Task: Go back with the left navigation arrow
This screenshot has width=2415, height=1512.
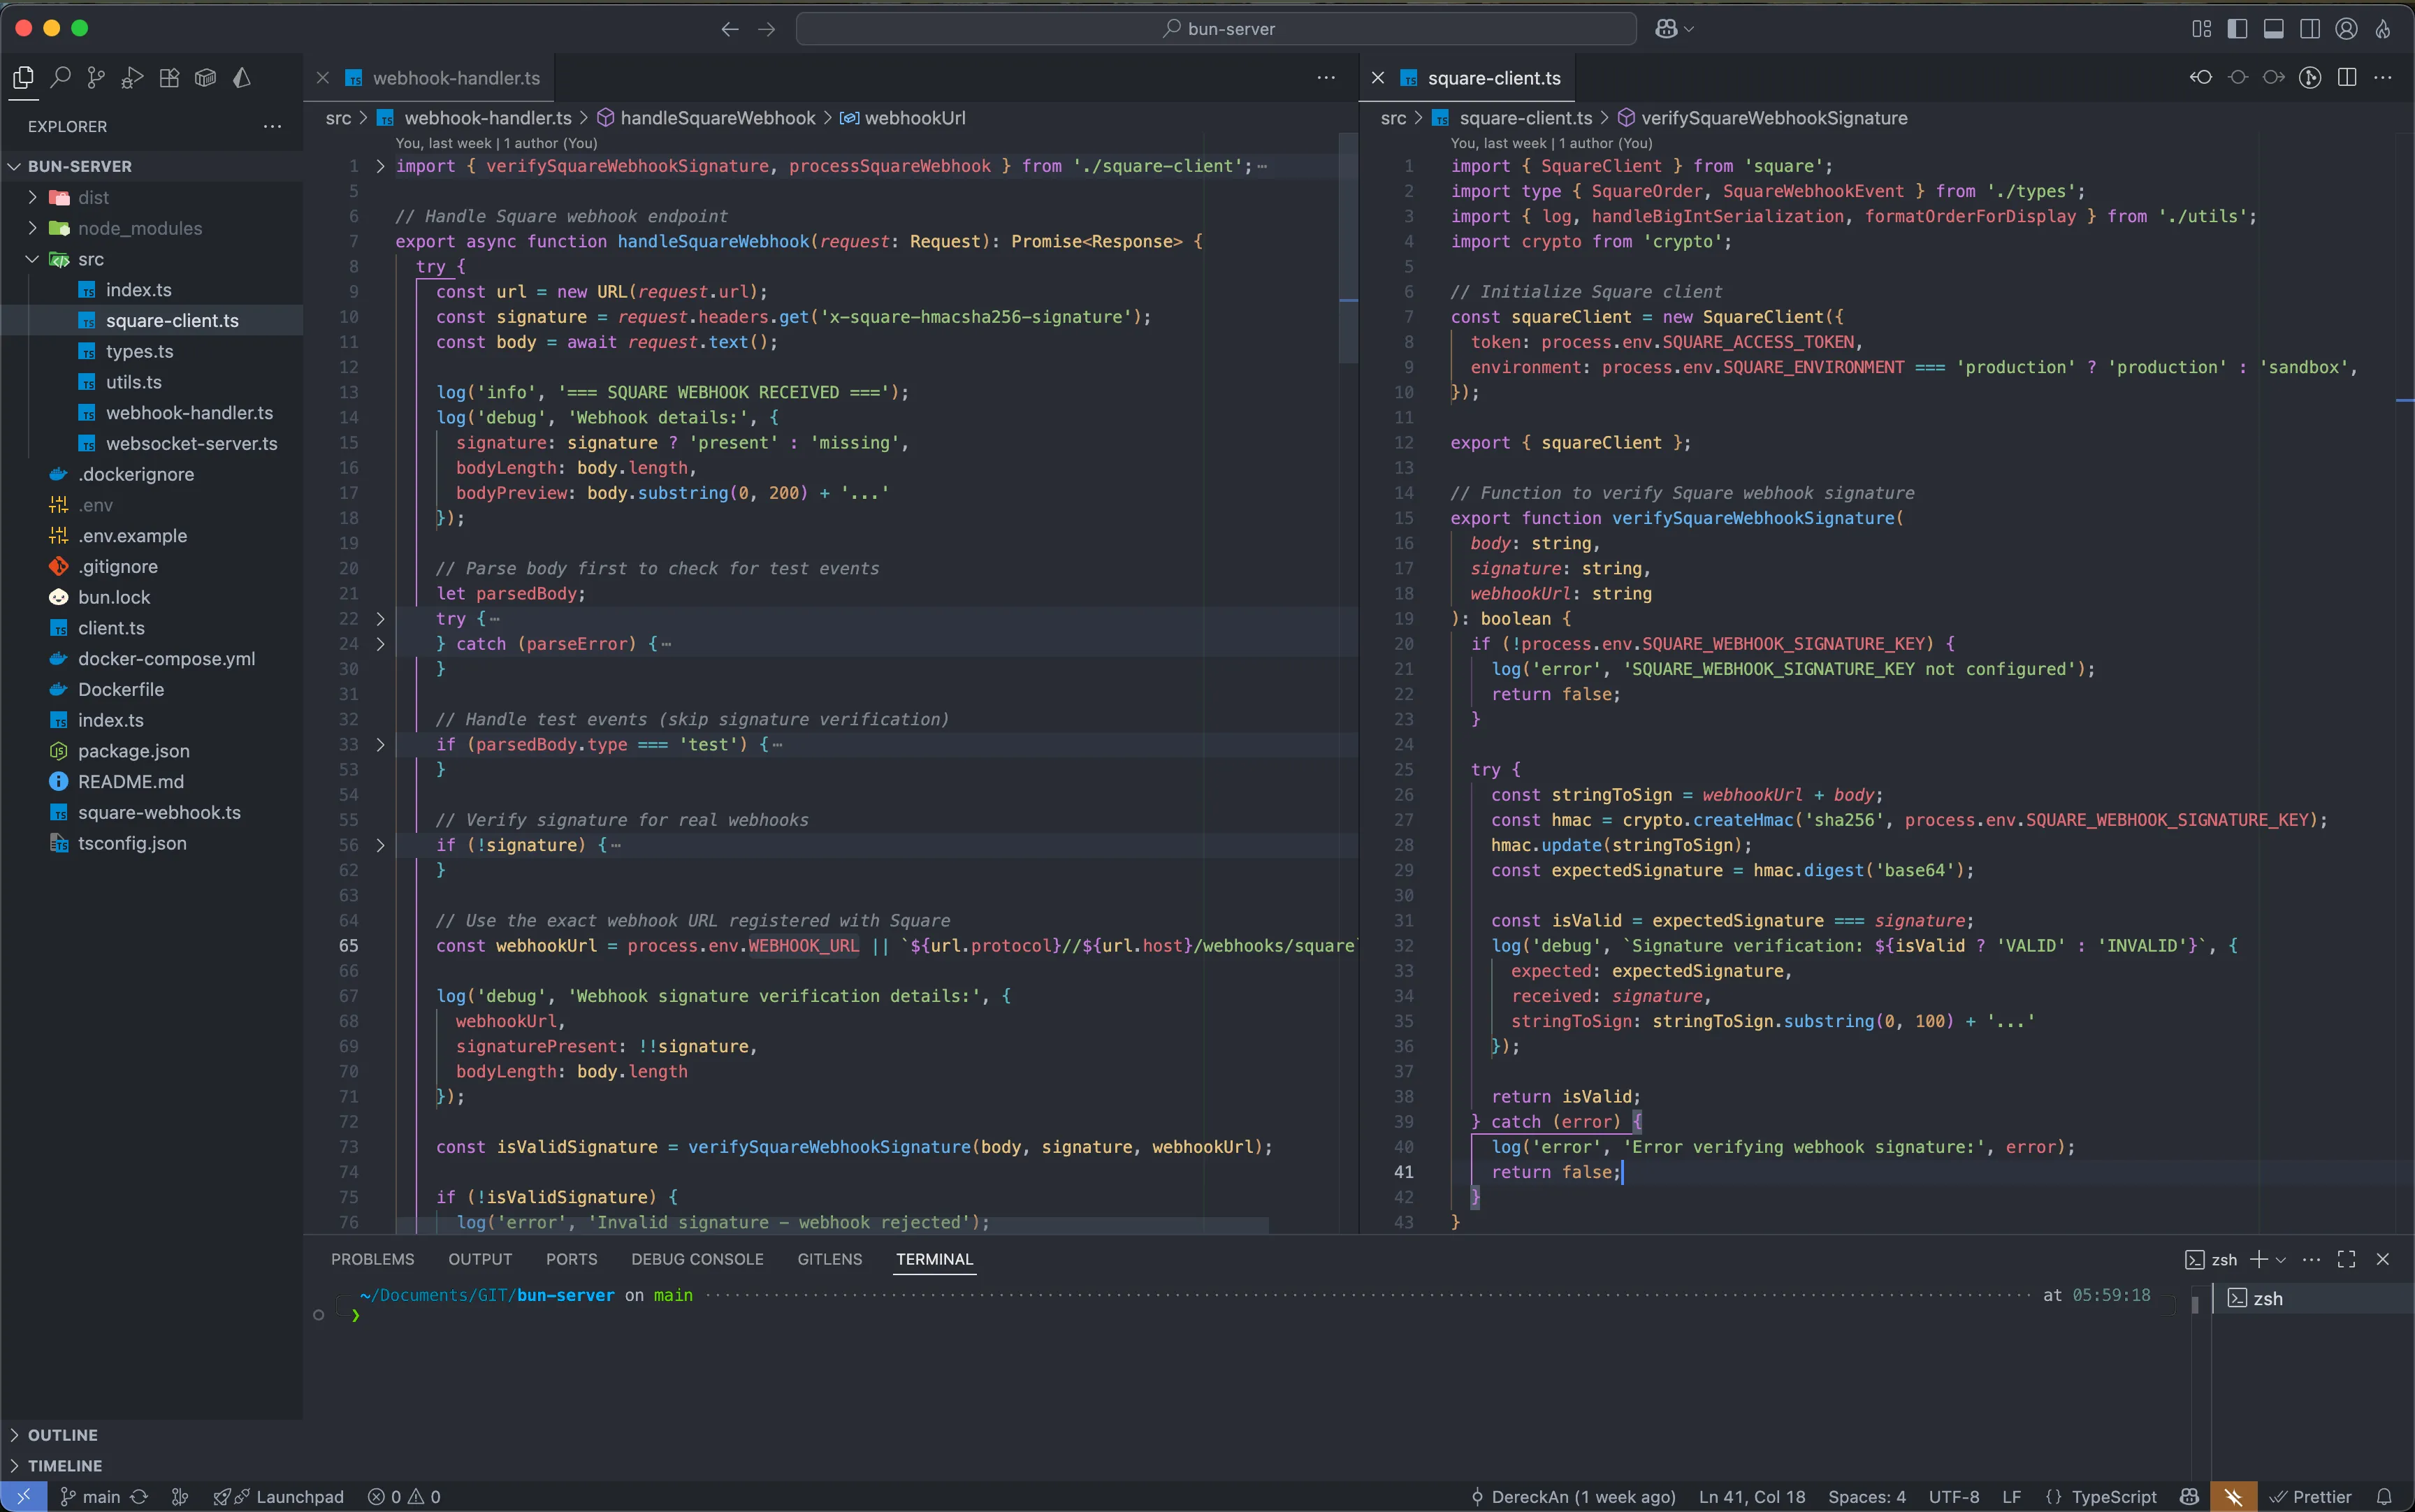Action: 730,29
